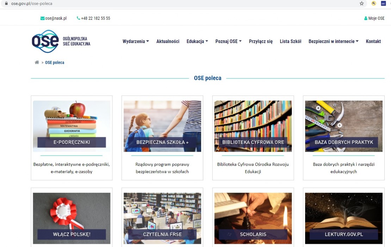The height and width of the screenshot is (247, 391).
Task: Expand the Edukacja dropdown menu
Action: pos(197,41)
